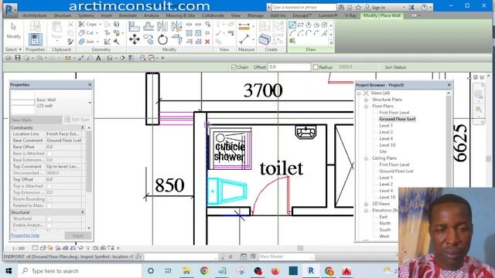Enable the Radius checkbox
This screenshot has width=495, height=278.
click(316, 67)
